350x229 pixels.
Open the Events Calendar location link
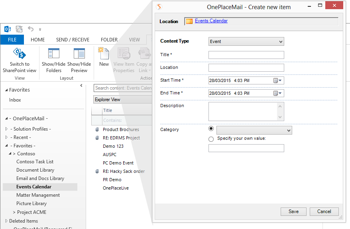(211, 21)
